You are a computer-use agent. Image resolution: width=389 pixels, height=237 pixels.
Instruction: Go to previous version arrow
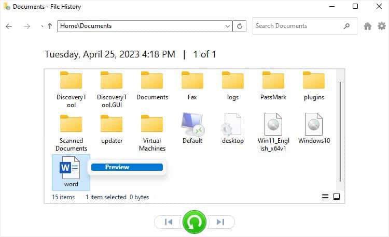(169, 222)
